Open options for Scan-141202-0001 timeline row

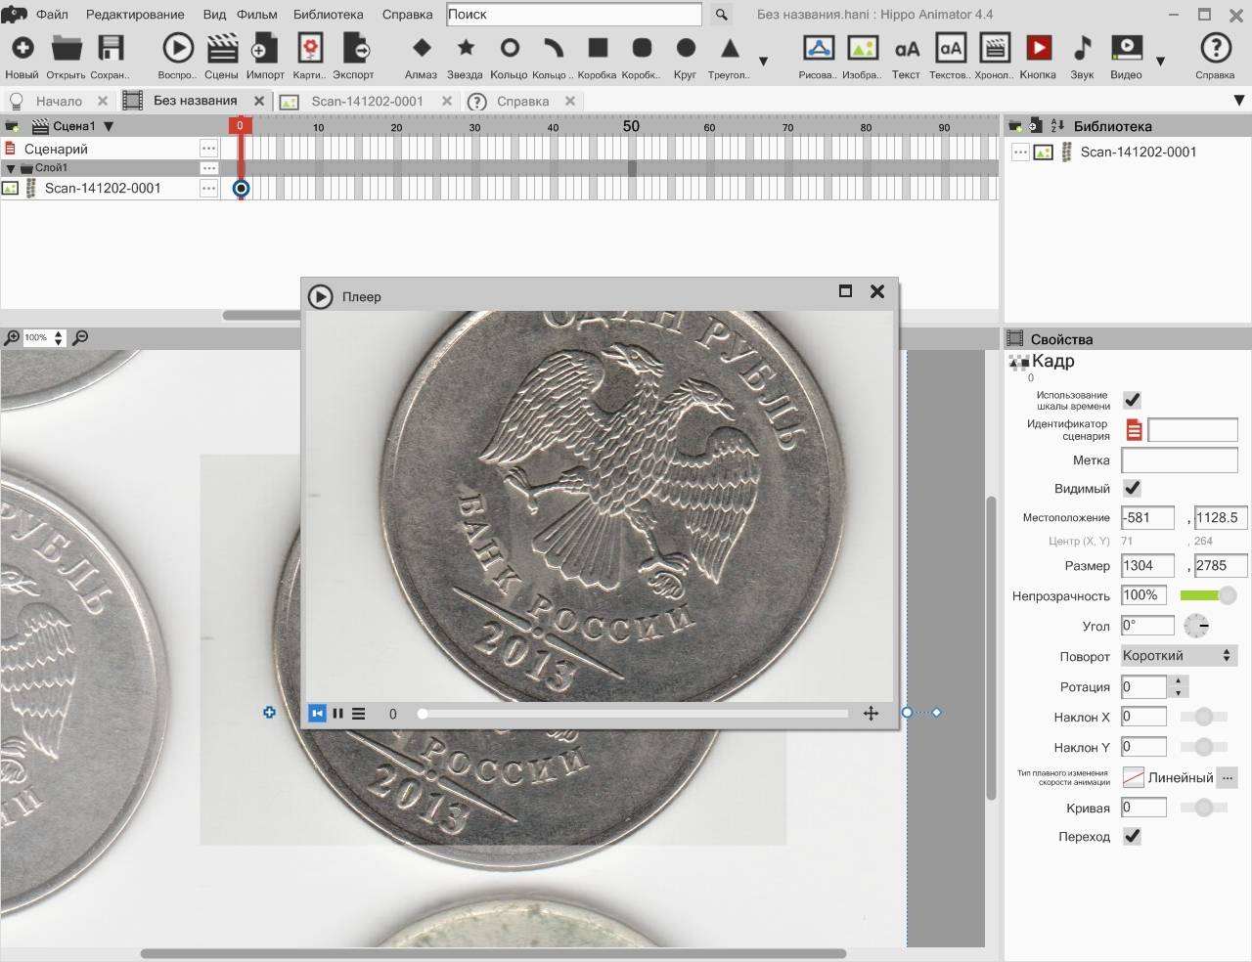(x=208, y=188)
